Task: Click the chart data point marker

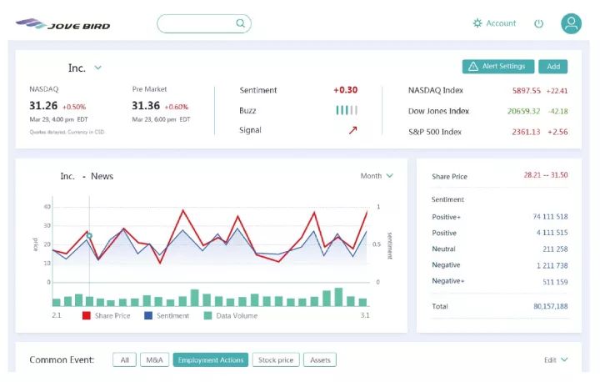Action: pos(89,236)
